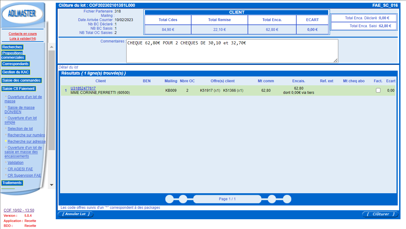
Task: Open the Selection de lot link
Action: [x=20, y=129]
